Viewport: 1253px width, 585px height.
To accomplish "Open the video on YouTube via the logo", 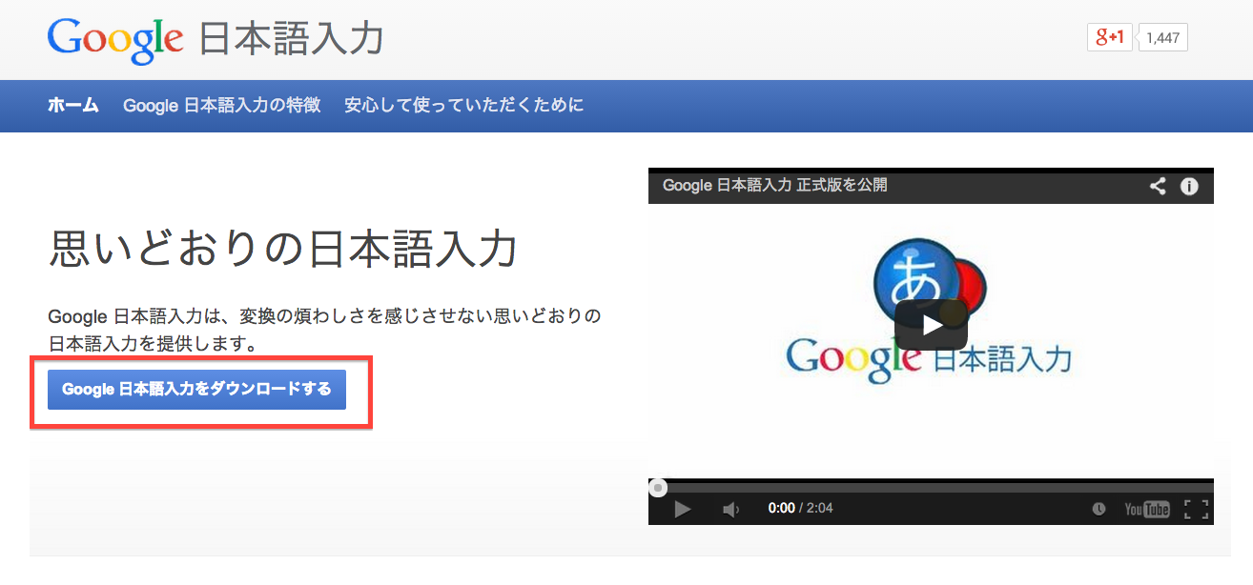I will coord(1146,509).
